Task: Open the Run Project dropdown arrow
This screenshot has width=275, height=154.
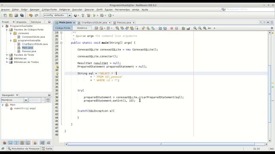Action: (x=98, y=15)
